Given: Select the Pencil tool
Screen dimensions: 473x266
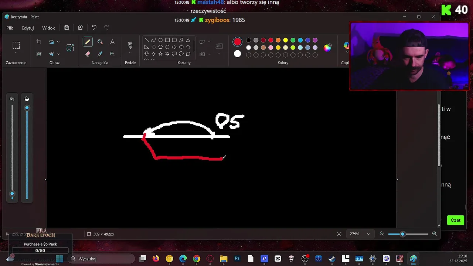Looking at the screenshot, I should (x=88, y=42).
